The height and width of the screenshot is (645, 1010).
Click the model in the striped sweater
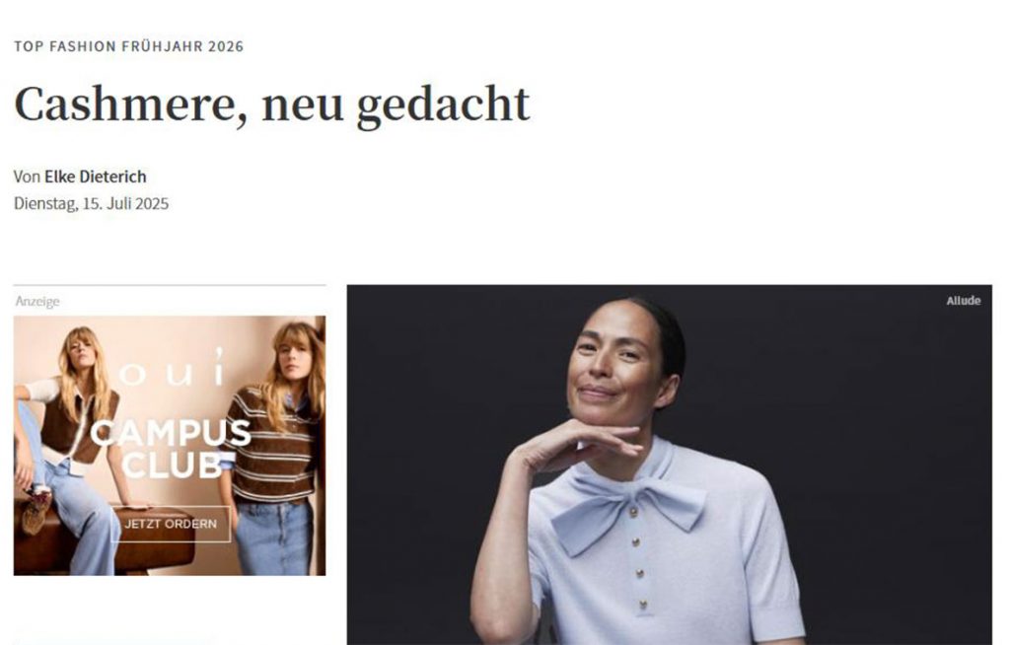tap(277, 445)
